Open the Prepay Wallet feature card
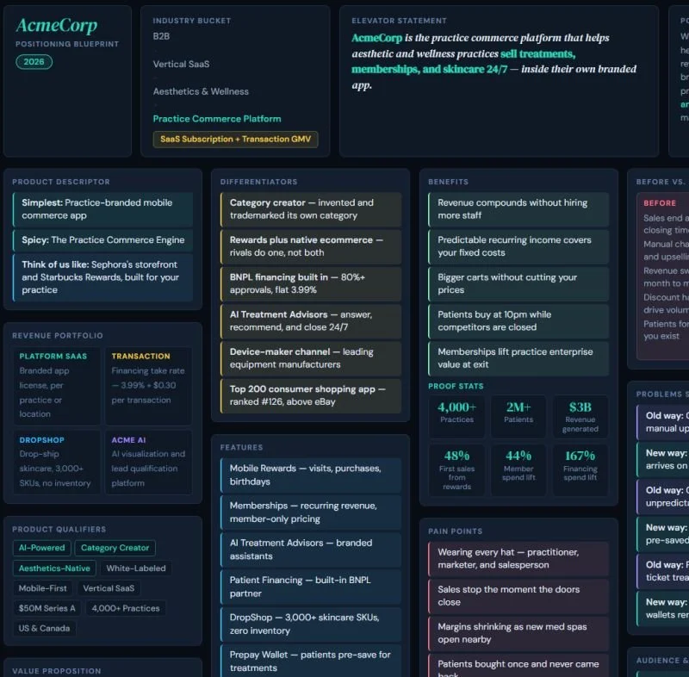689x677 pixels. click(311, 661)
